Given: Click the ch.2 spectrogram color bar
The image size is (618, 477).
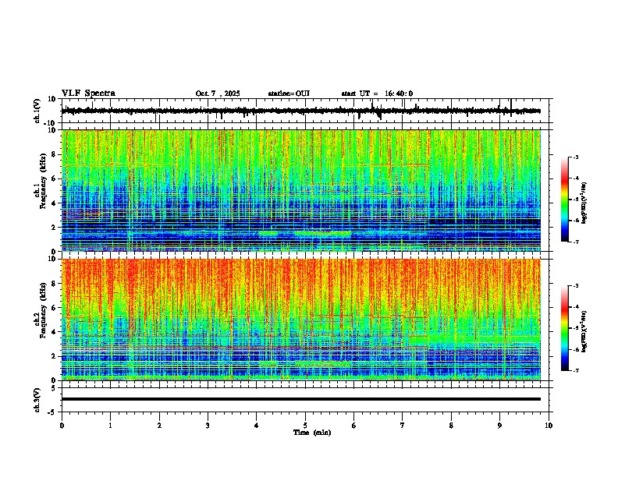Looking at the screenshot, I should coord(565,328).
